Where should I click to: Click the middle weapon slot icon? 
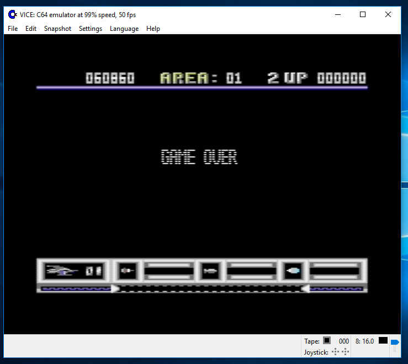coord(210,271)
